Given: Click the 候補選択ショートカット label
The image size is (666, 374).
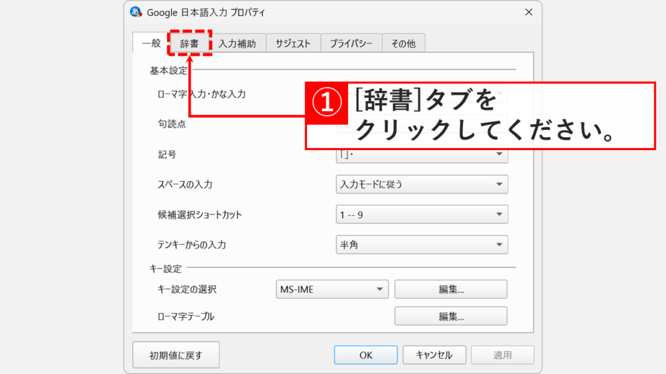Looking at the screenshot, I should [x=200, y=214].
